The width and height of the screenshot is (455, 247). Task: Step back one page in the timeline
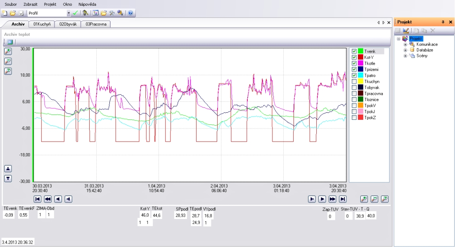pos(58,199)
